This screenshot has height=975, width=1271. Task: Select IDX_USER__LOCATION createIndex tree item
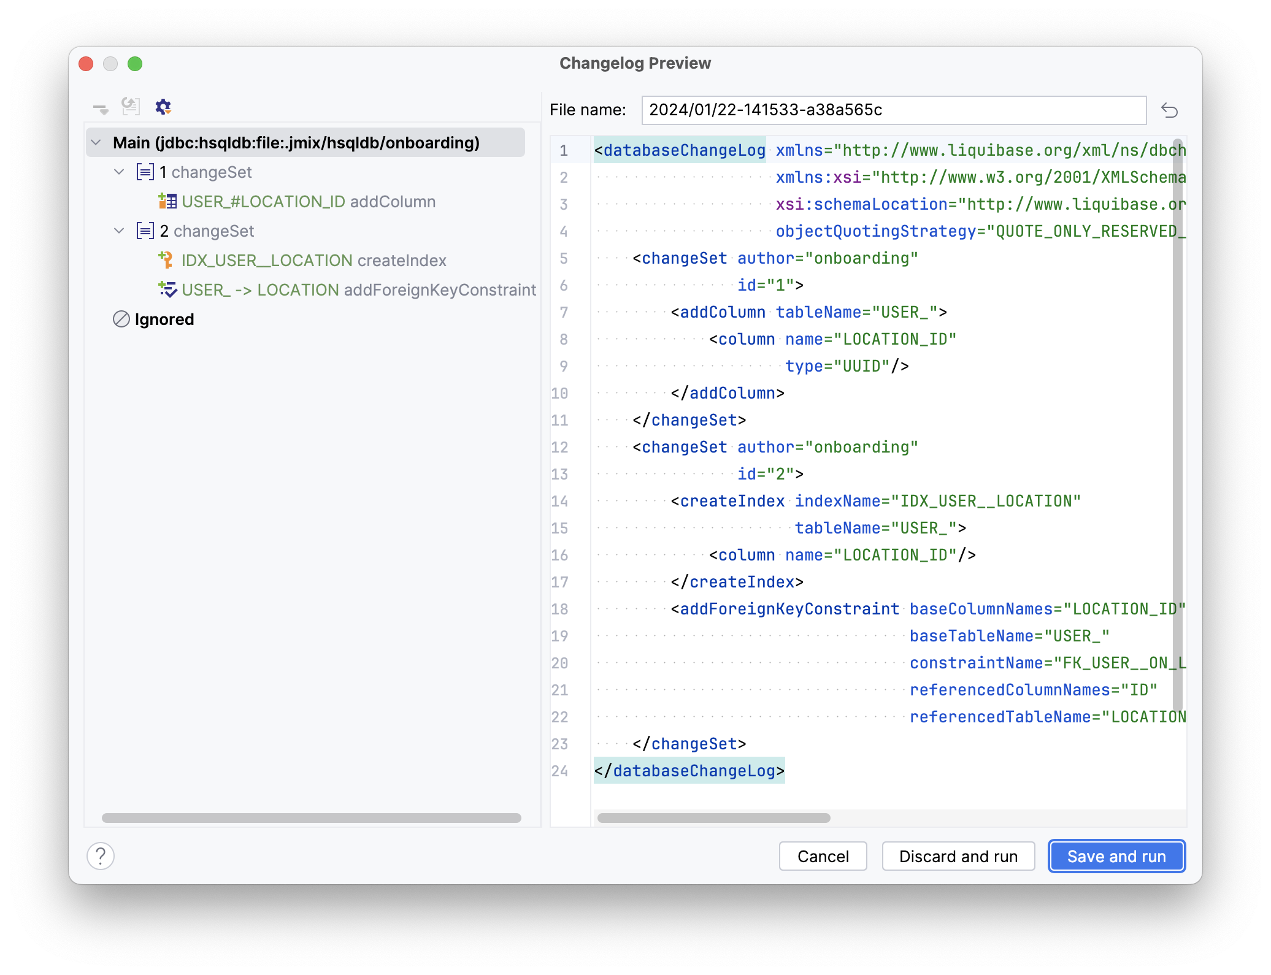pyautogui.click(x=313, y=261)
